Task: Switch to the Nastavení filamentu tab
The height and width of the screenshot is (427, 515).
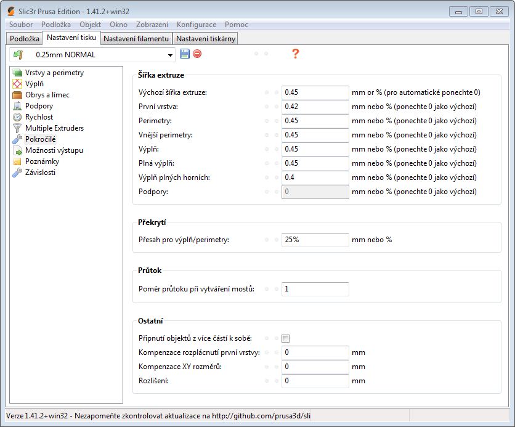Action: 136,39
